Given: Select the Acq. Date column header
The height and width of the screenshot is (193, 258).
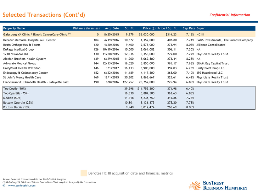Looking at the screenshot, I should point(112,28).
